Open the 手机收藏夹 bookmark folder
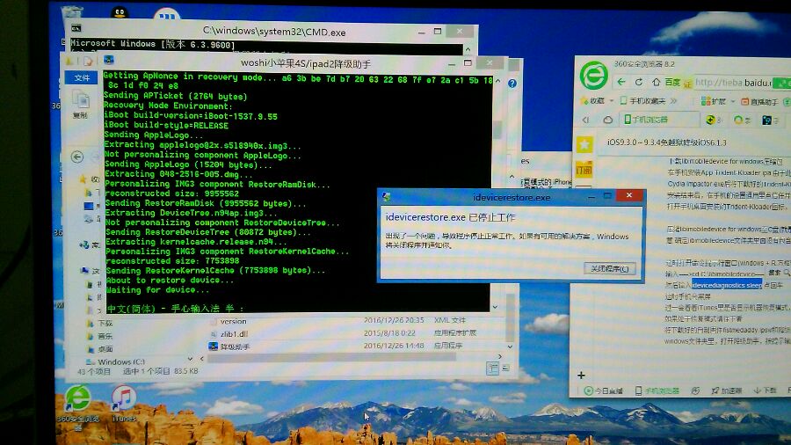The width and height of the screenshot is (791, 445). [642, 101]
